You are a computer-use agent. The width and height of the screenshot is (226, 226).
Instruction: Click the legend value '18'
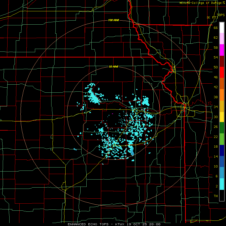coord(216,147)
